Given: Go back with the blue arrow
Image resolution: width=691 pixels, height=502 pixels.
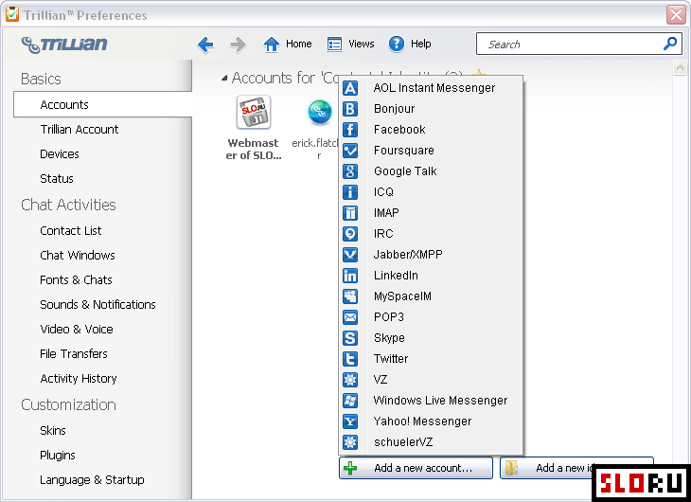Looking at the screenshot, I should [205, 45].
